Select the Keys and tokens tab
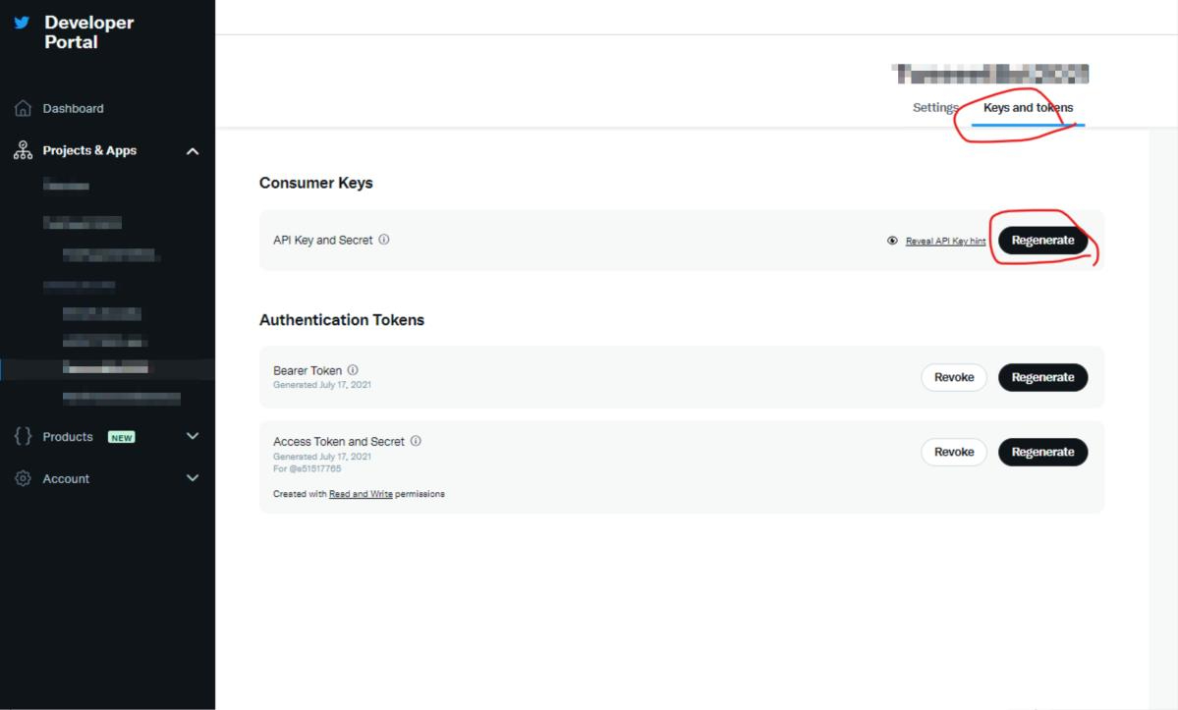 tap(1028, 107)
